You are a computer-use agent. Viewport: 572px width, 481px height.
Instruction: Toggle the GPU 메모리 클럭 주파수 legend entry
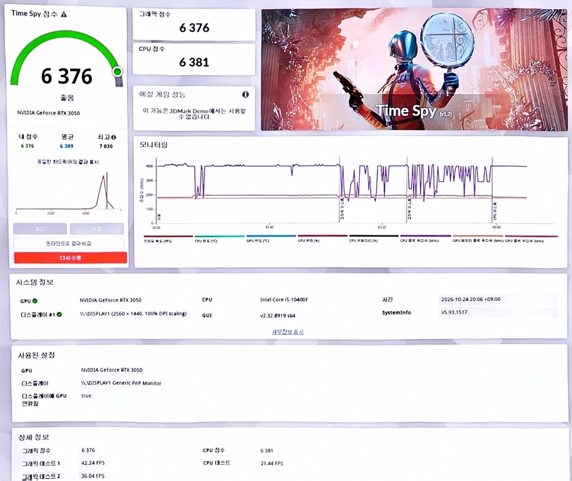pyautogui.click(x=478, y=239)
